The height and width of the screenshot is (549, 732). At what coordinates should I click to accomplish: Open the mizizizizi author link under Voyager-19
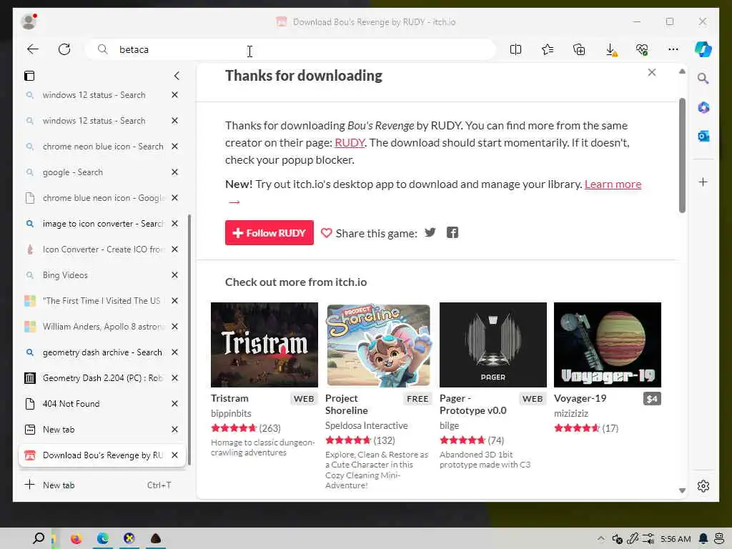pyautogui.click(x=571, y=413)
